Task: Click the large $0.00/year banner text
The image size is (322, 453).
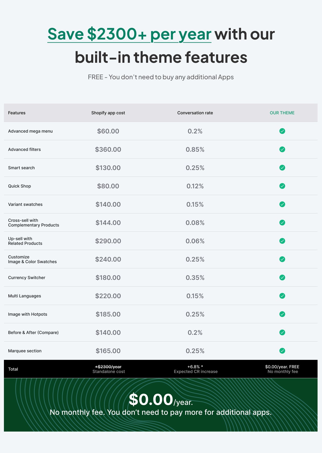Action: coord(161,400)
